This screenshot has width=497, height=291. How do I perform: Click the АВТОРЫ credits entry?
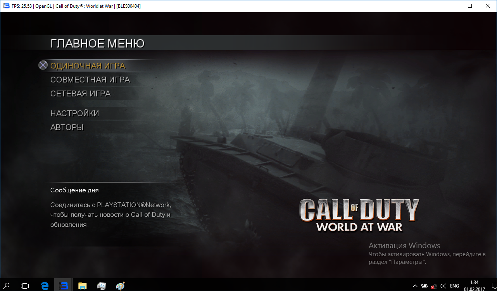pos(67,127)
